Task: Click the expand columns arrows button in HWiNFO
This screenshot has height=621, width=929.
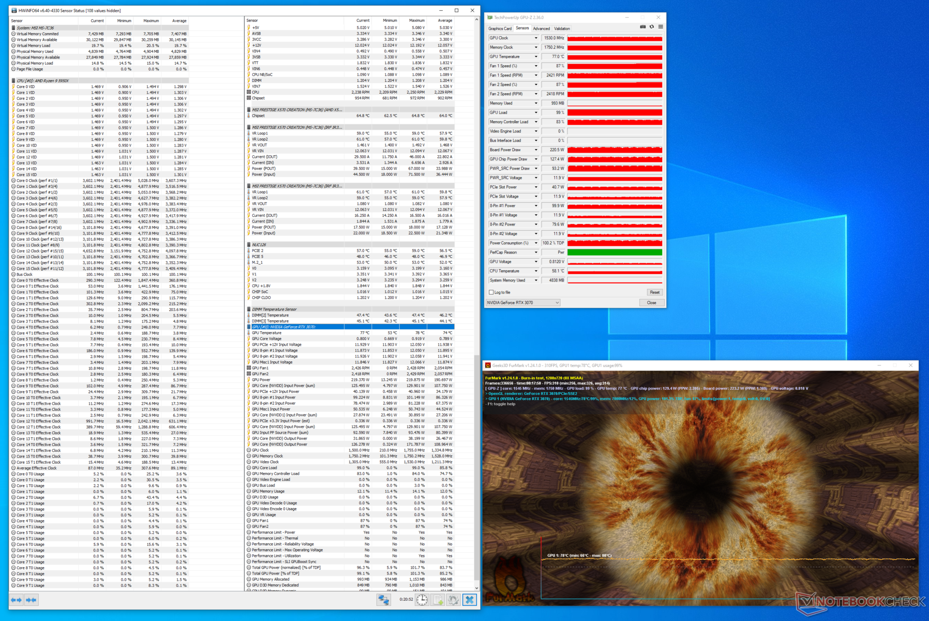Action: coord(17,600)
